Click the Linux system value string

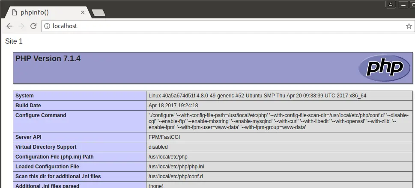coord(257,96)
